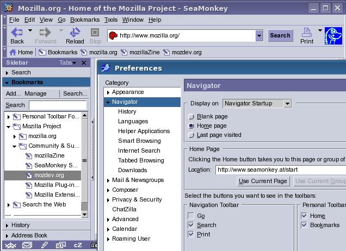Screen dimensions: 346x251
Task: Open the Edit menu
Action: (x=29, y=20)
